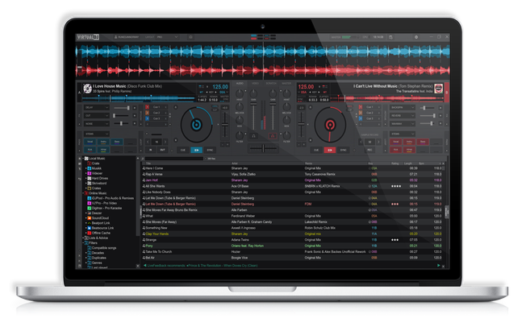Viewport: 526px width, 335px height.
Task: Click the track search field
Action: coord(174,159)
